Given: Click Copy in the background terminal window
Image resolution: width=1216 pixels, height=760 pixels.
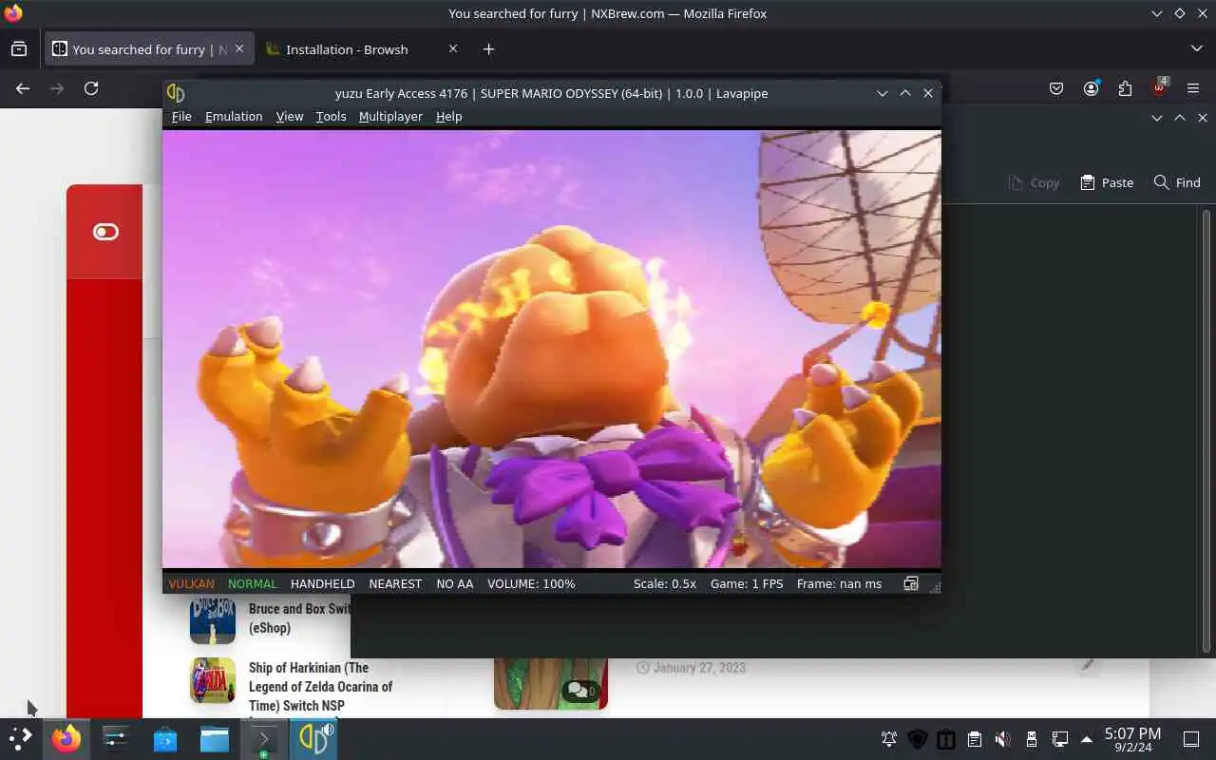Looking at the screenshot, I should (x=1034, y=182).
